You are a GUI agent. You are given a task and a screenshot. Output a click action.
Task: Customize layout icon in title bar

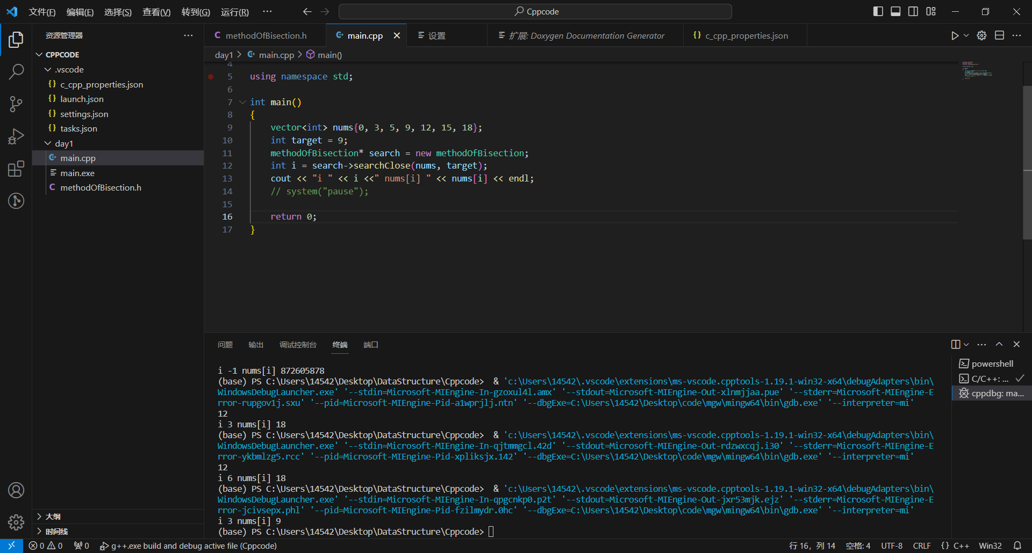tap(931, 11)
